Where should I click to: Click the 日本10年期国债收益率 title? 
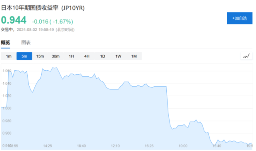pyautogui.click(x=30, y=8)
